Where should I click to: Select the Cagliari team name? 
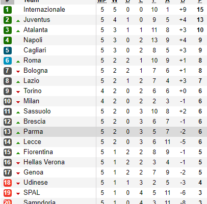pyautogui.click(x=35, y=50)
